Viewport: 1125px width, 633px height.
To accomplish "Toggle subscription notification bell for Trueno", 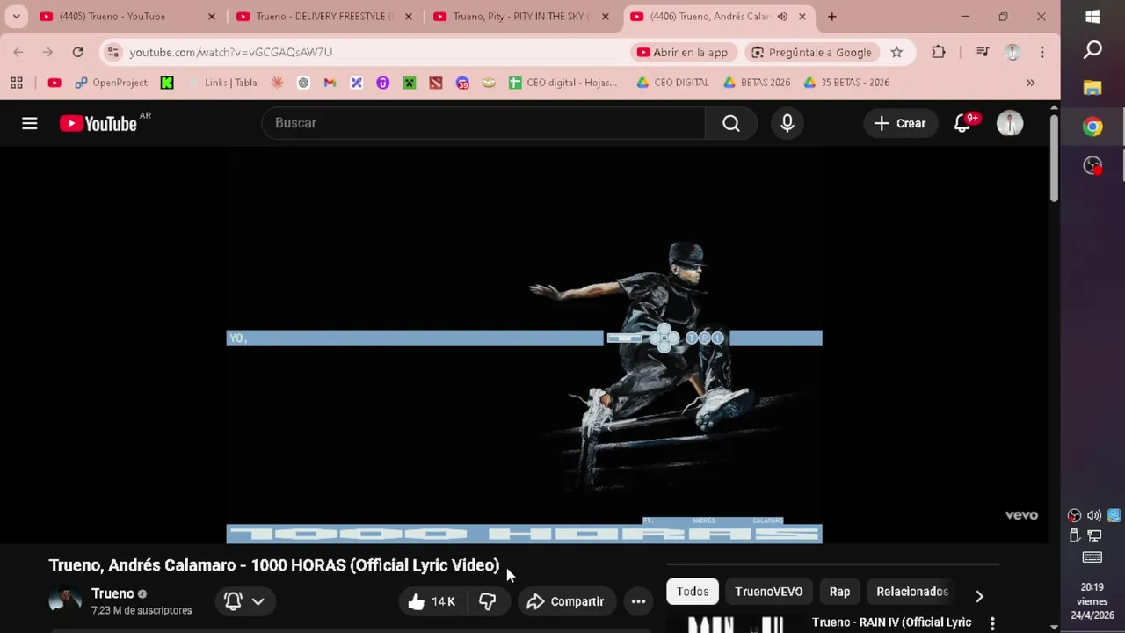I will coord(233,601).
